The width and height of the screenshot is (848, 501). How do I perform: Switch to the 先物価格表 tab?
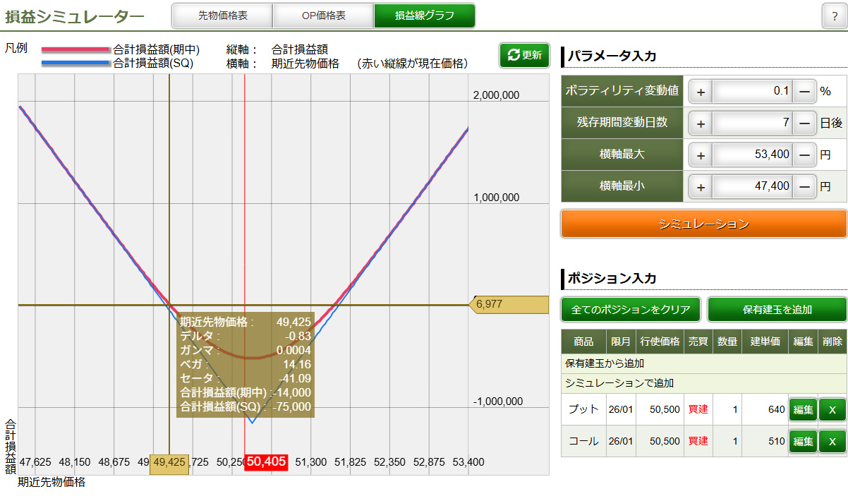coord(222,16)
